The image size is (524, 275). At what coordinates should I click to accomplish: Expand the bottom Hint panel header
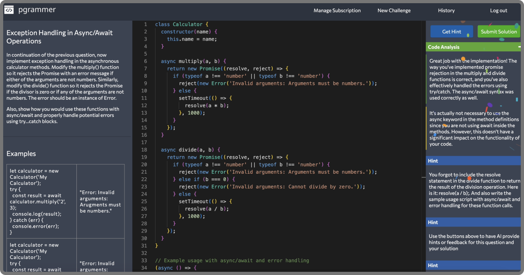tap(473, 265)
